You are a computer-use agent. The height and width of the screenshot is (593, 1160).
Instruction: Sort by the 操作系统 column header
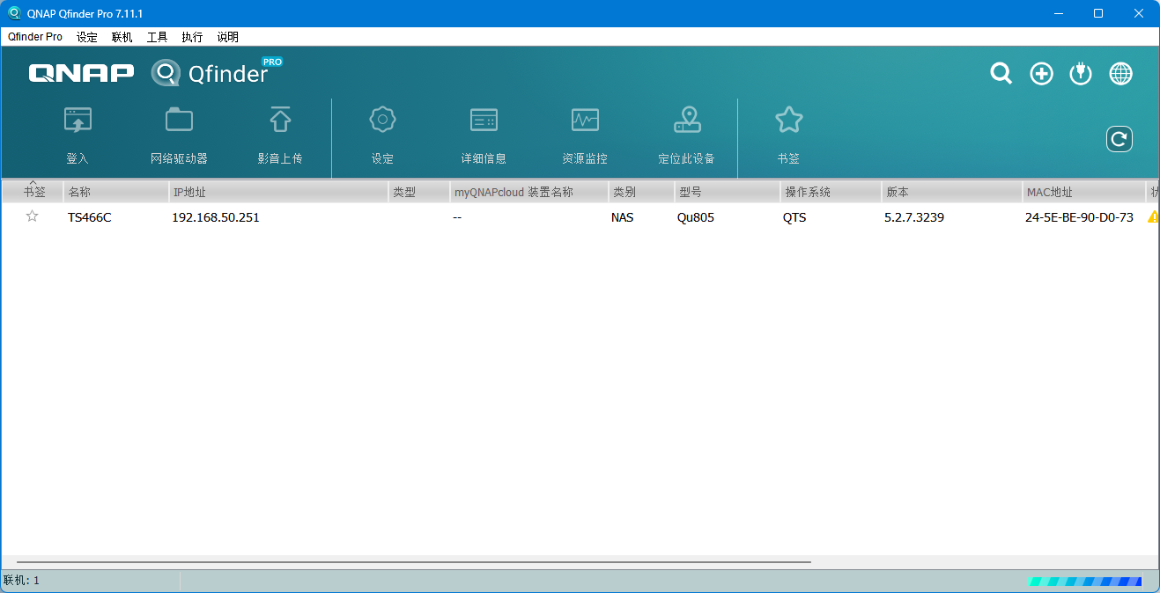click(x=831, y=192)
